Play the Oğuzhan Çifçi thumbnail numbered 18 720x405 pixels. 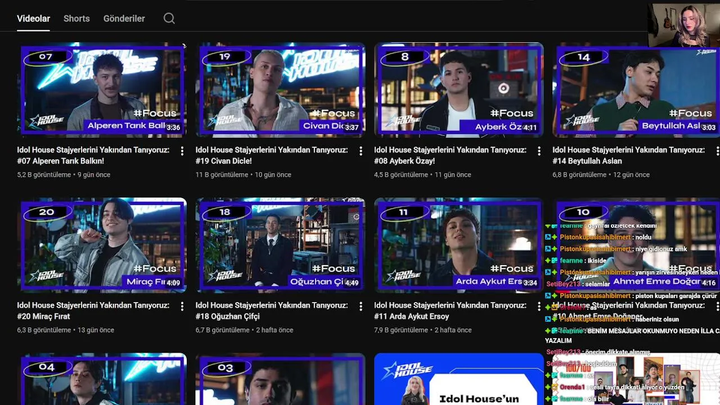click(x=280, y=245)
